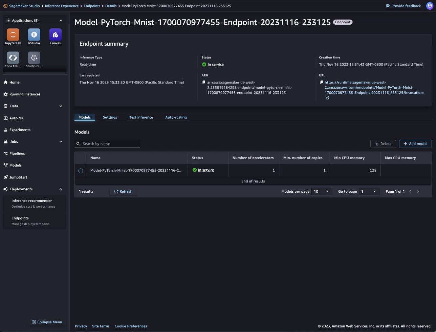The height and width of the screenshot is (332, 436).
Task: Click the search magnifier icon in Models
Action: pos(78,144)
